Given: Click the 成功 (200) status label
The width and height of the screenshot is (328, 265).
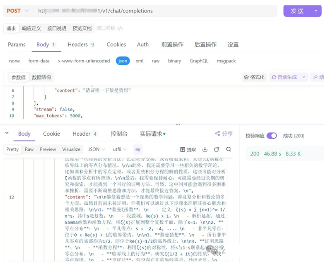Looking at the screenshot, I should click(294, 136).
